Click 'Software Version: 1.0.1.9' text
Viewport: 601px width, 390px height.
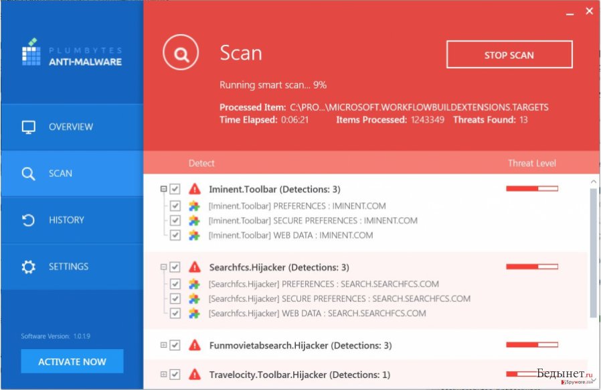pos(56,336)
